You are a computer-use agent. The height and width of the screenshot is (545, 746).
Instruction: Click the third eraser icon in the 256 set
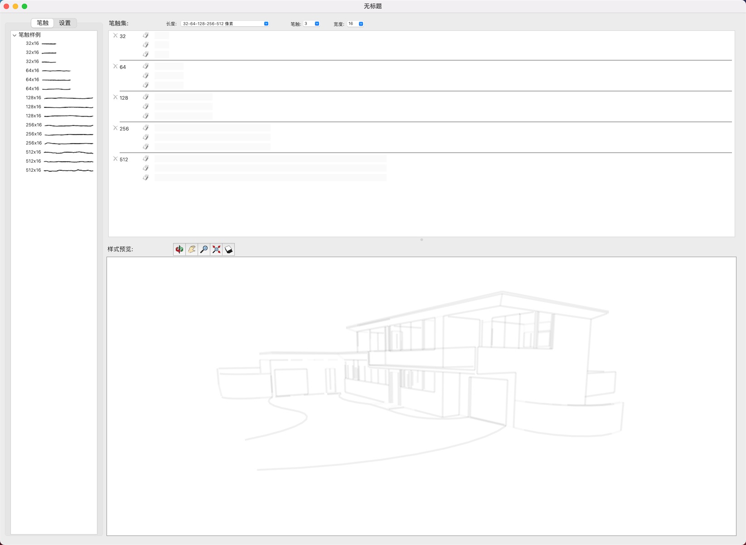[x=145, y=146]
